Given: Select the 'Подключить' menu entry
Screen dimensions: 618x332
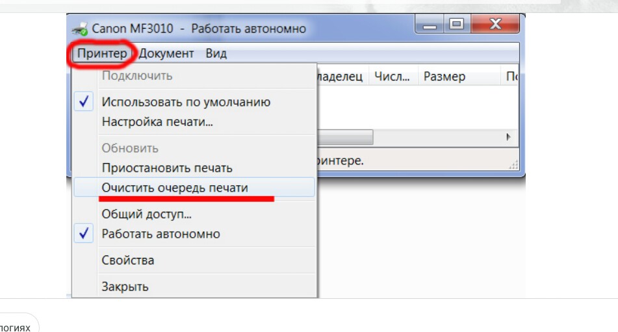Looking at the screenshot, I should pos(136,75).
